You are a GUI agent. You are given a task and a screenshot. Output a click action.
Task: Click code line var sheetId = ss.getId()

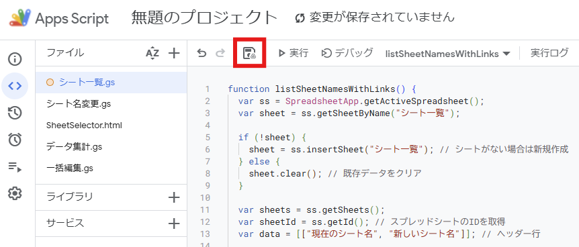371,222
